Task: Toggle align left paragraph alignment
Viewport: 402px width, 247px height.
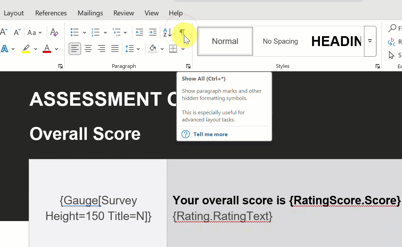Action: point(75,49)
